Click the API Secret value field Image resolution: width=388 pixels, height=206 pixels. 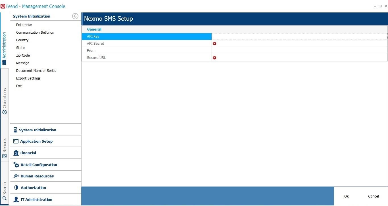coord(300,44)
